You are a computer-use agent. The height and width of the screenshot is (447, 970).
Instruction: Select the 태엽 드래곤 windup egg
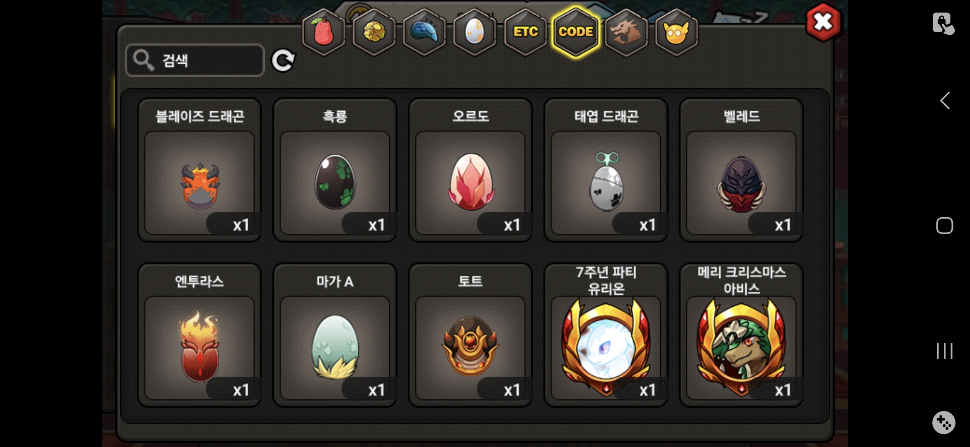point(606,170)
